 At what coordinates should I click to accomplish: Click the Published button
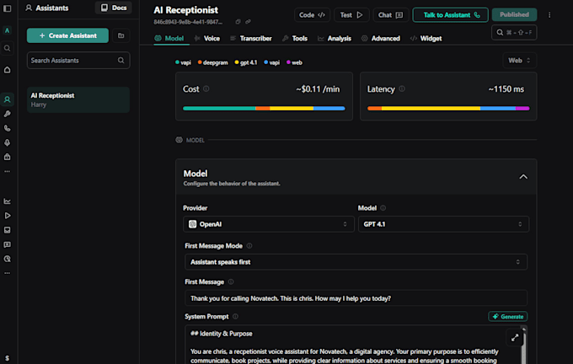(514, 14)
